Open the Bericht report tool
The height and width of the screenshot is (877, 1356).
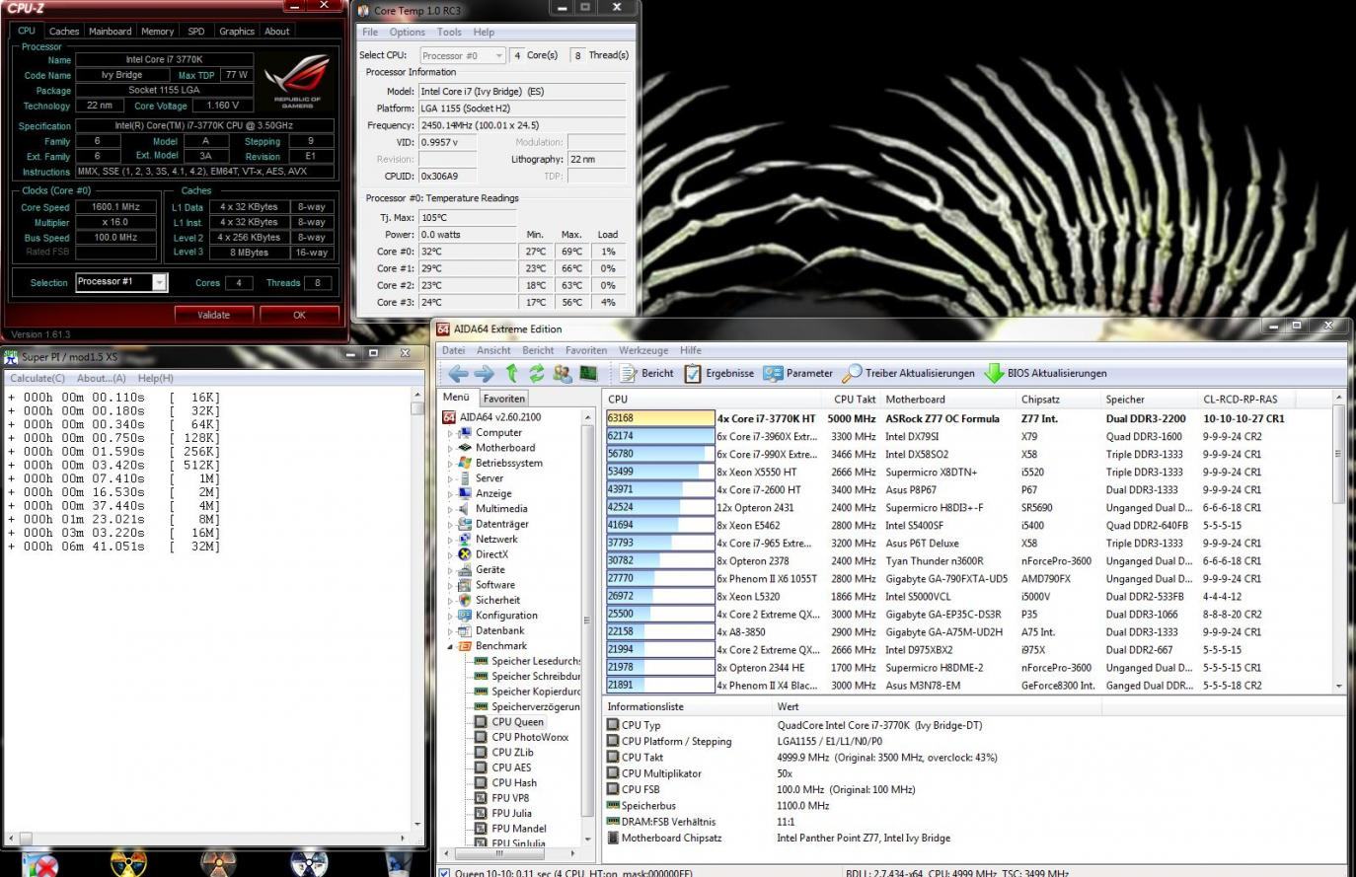coord(646,373)
